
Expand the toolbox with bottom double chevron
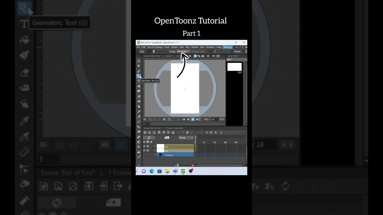click(139, 165)
